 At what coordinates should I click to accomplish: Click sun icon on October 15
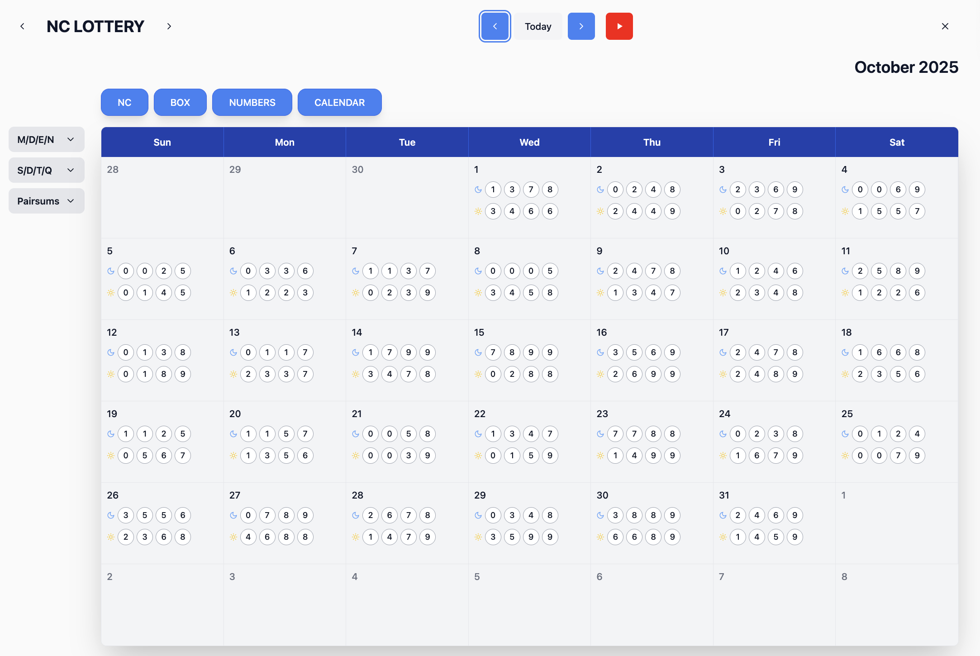[478, 374]
